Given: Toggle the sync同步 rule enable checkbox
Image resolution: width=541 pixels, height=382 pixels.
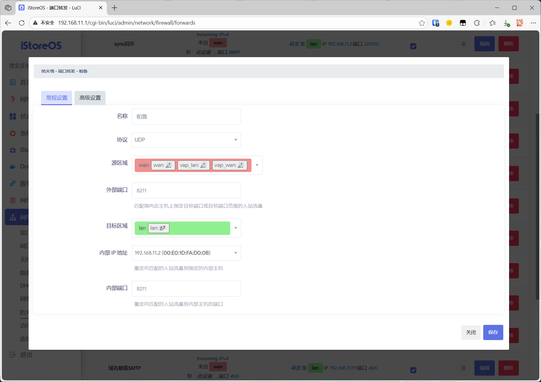Looking at the screenshot, I should (413, 46).
